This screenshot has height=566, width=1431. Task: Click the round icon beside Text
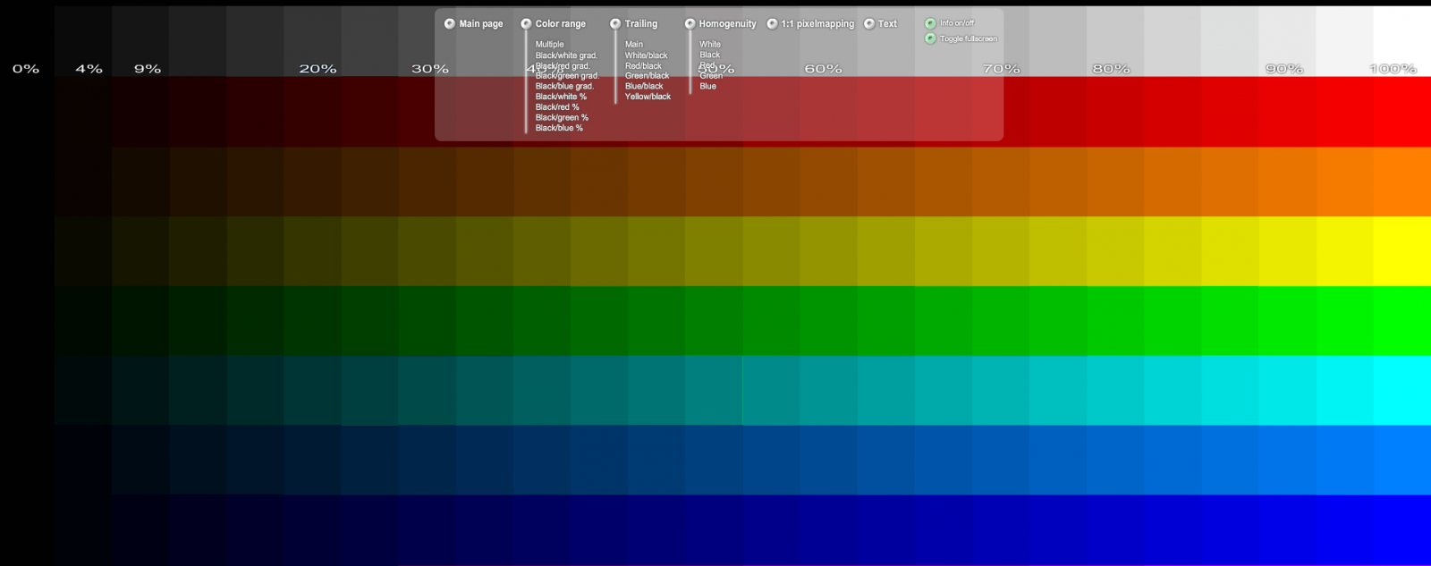coord(869,24)
